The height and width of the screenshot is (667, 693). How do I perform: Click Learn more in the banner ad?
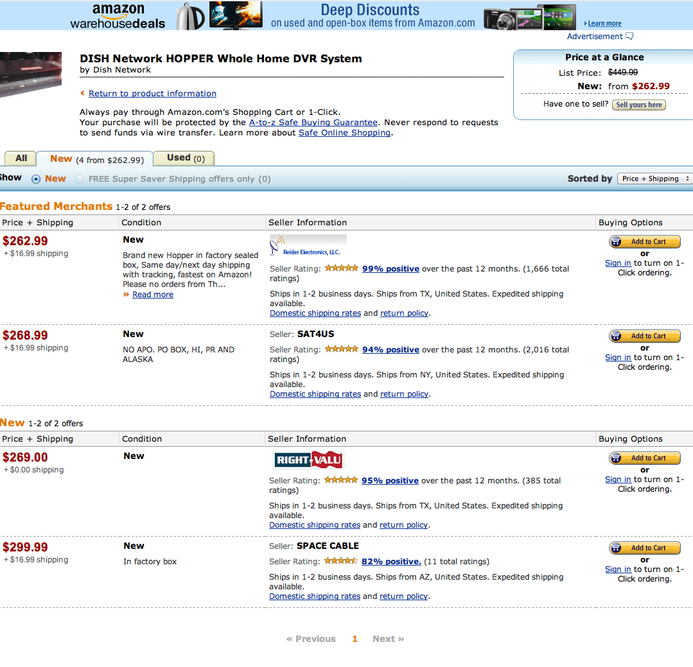(x=604, y=24)
